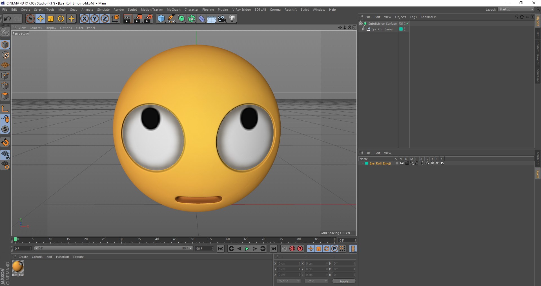
Task: Open the spline pen tool icon
Action: coord(171,19)
